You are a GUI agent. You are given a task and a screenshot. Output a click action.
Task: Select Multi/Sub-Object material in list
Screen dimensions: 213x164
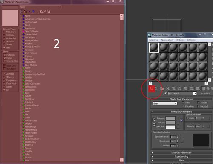(32, 47)
